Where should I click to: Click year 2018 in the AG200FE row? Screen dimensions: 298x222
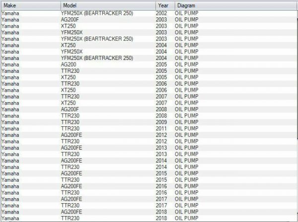tap(161, 212)
